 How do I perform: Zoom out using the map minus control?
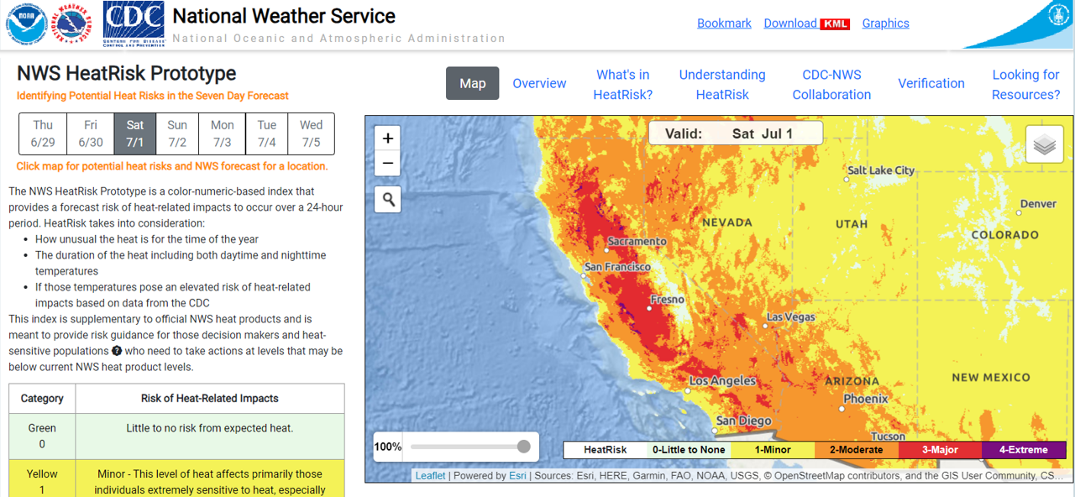point(387,163)
